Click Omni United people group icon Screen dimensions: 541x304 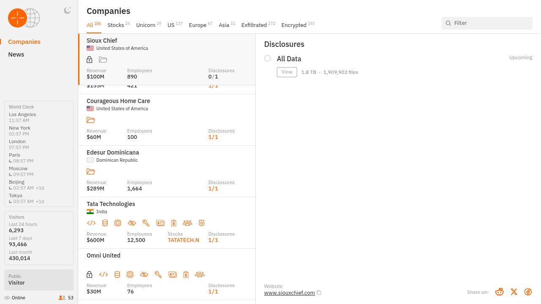(x=199, y=274)
